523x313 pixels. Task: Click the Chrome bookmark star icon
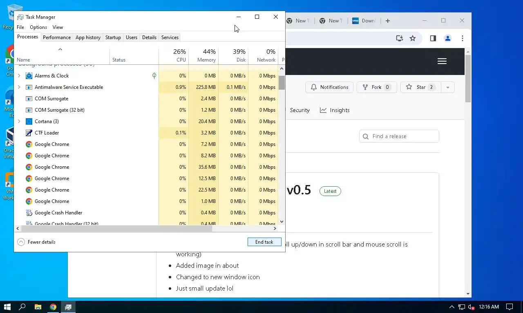pyautogui.click(x=413, y=38)
